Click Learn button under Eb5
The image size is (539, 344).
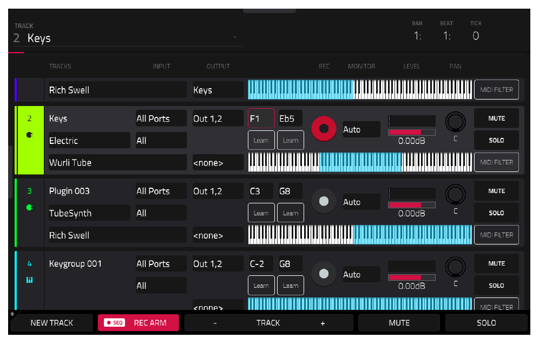pyautogui.click(x=291, y=140)
